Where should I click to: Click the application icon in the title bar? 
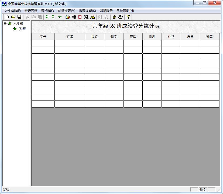pyautogui.click(x=4, y=4)
